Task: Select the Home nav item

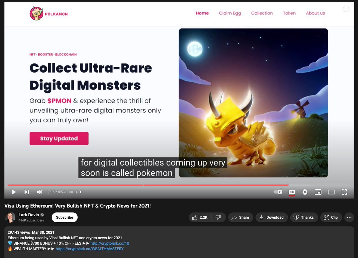Action: 202,13
